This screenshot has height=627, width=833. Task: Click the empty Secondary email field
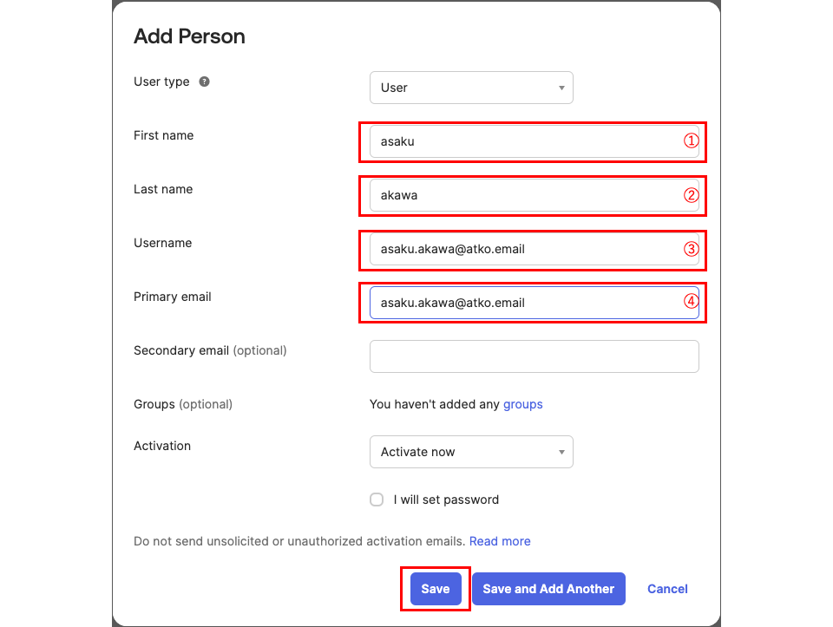click(534, 356)
